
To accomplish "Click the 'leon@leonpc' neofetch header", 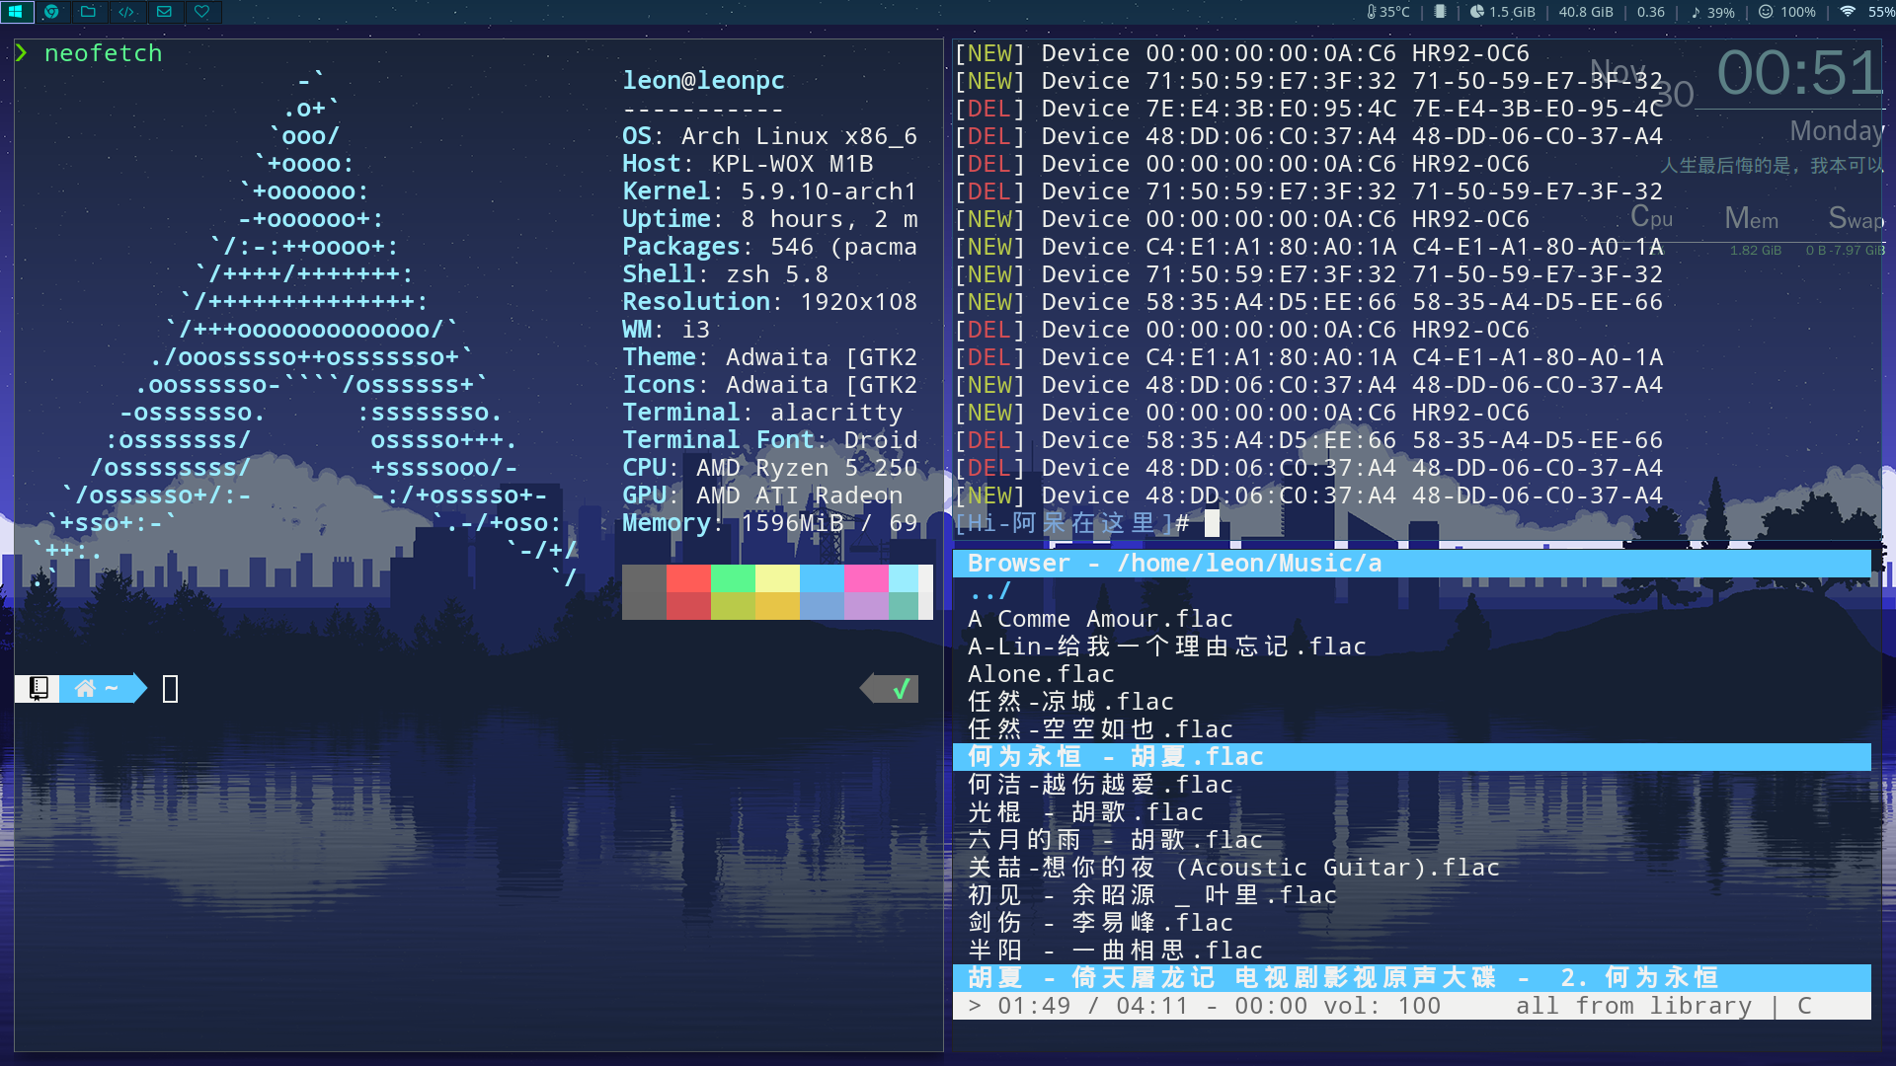I will point(703,81).
